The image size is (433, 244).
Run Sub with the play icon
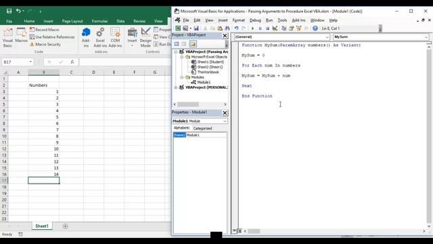click(x=252, y=28)
